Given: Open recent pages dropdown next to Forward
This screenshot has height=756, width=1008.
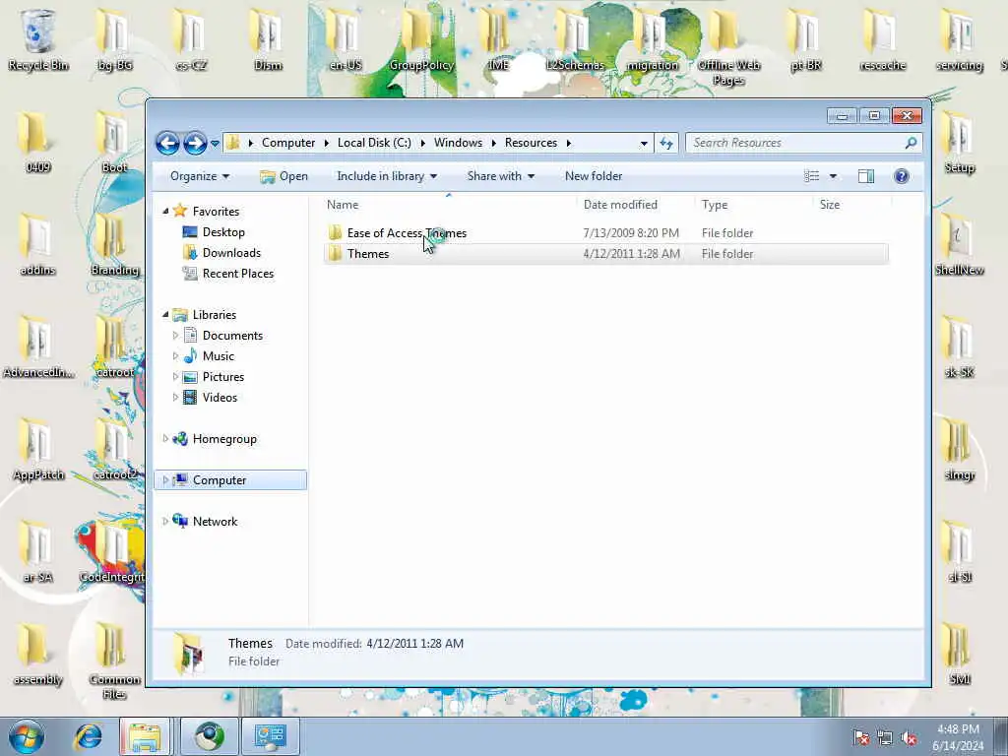Looking at the screenshot, I should pos(215,144).
